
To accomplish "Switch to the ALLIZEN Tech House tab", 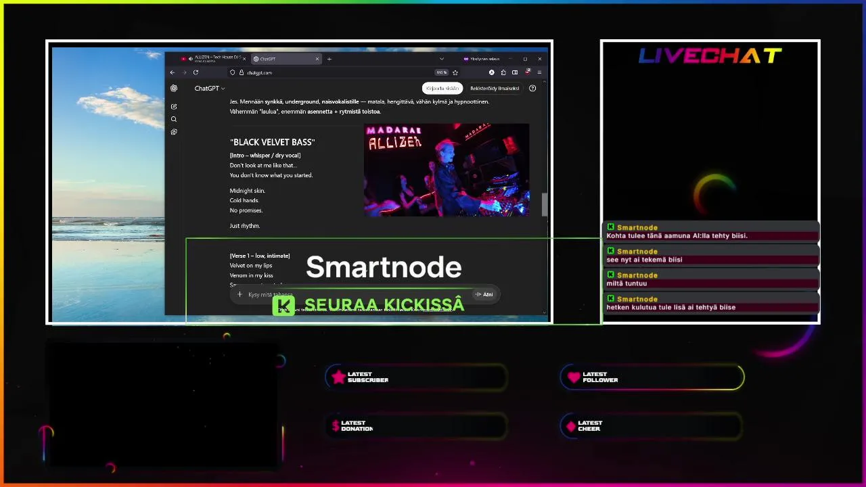I will [212, 59].
